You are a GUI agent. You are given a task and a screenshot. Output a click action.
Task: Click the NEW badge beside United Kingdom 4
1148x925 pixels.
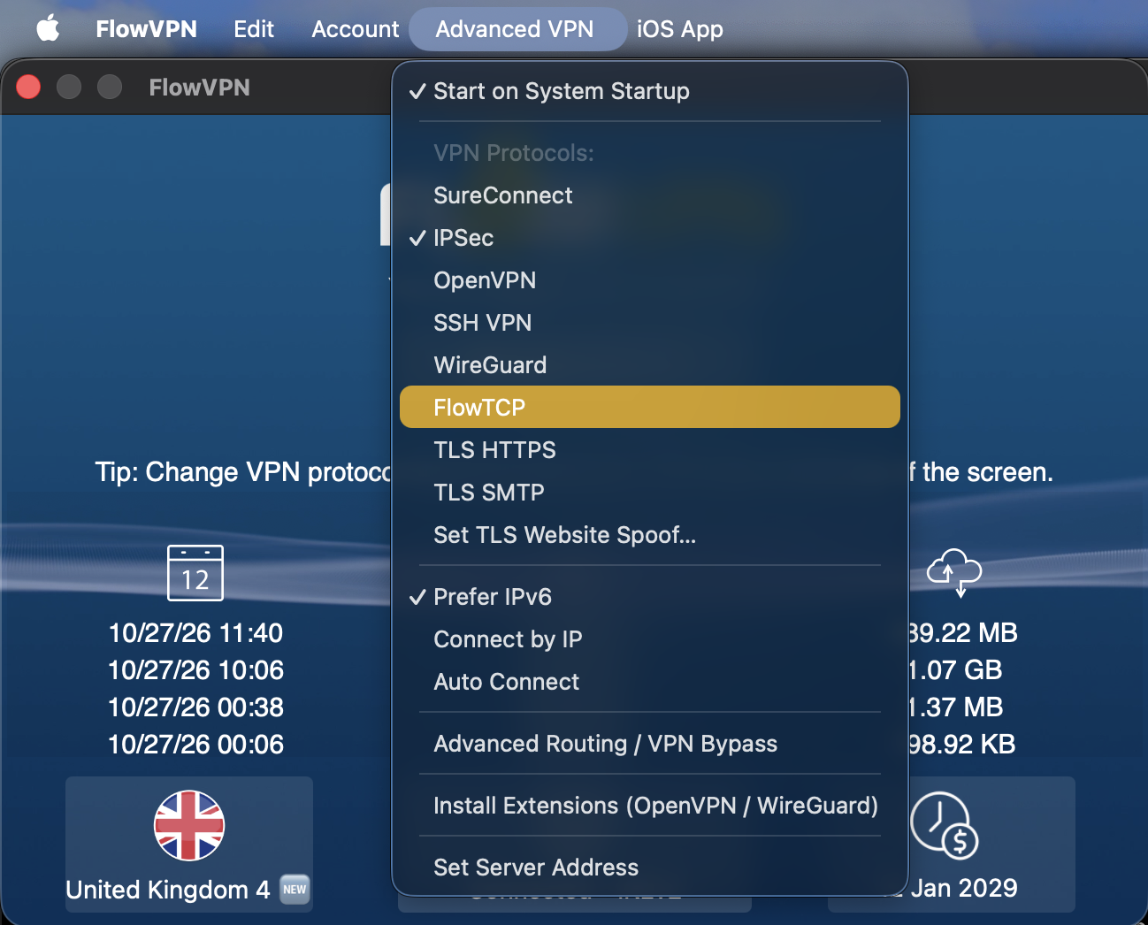[295, 890]
